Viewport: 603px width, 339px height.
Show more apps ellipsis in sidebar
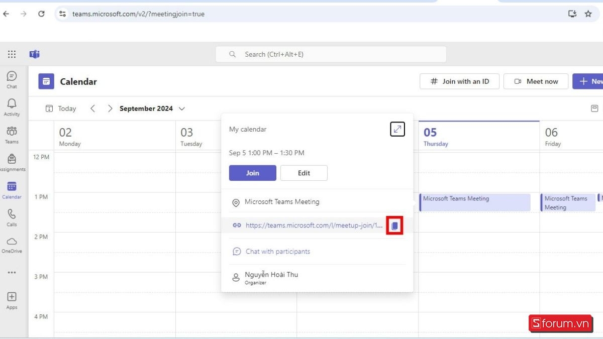tap(12, 273)
